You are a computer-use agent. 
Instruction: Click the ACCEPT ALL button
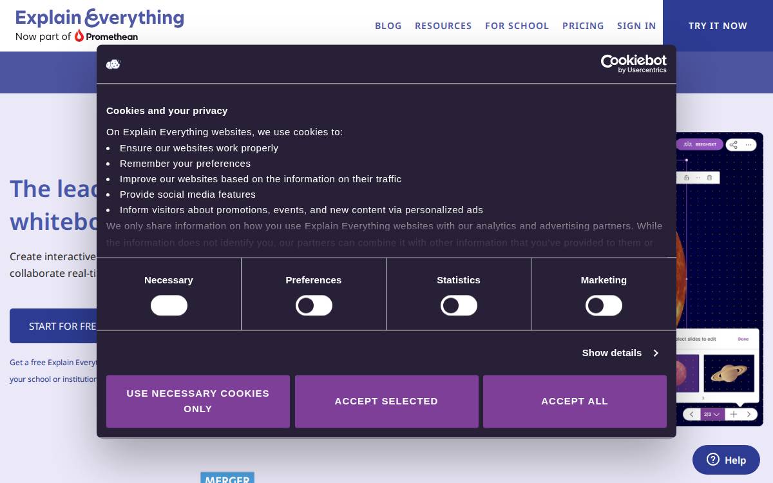coord(575,401)
